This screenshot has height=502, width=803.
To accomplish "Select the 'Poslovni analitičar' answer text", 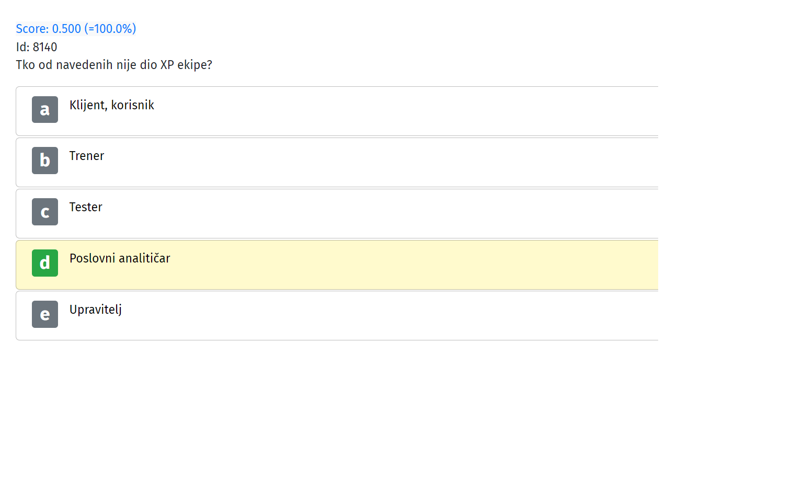I will click(120, 258).
